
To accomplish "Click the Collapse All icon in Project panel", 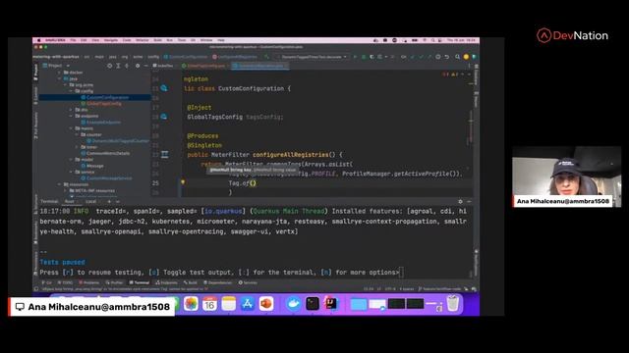I will point(127,66).
